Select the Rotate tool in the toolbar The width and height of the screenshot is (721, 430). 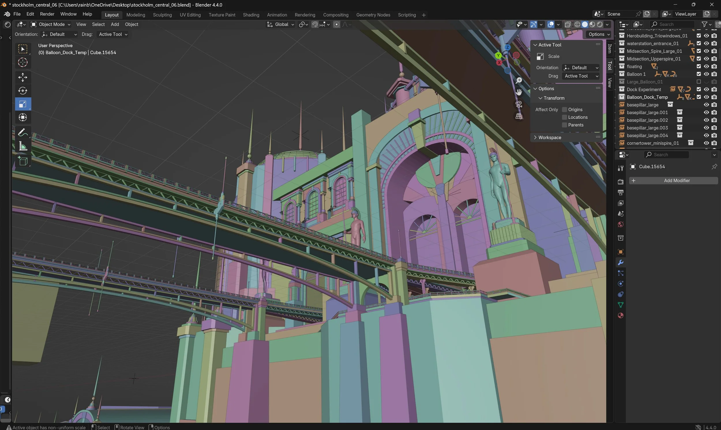pos(23,90)
